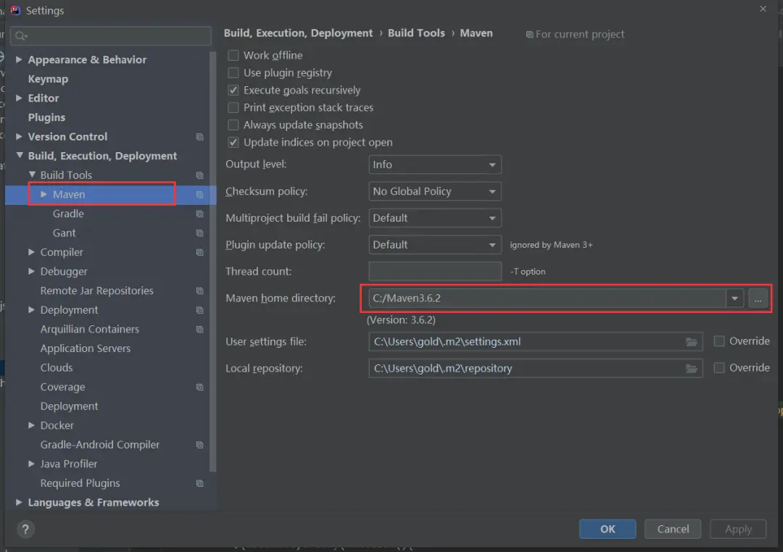783x552 pixels.
Task: Open the help question mark button
Action: click(x=25, y=529)
